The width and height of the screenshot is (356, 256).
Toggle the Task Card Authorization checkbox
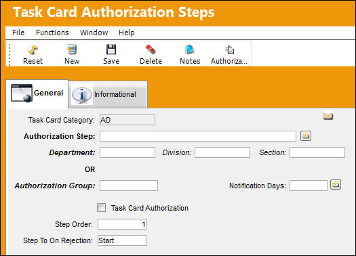coord(101,208)
